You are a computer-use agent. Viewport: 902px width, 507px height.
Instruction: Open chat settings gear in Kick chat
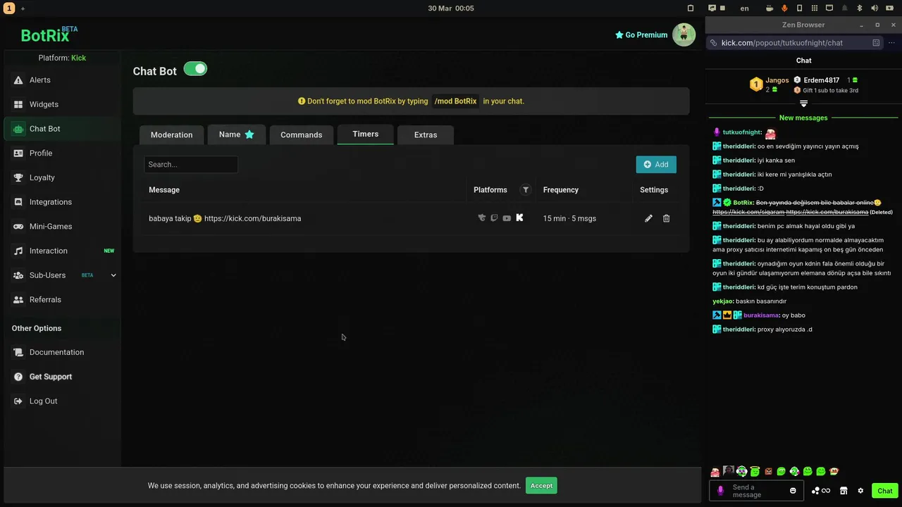(860, 491)
